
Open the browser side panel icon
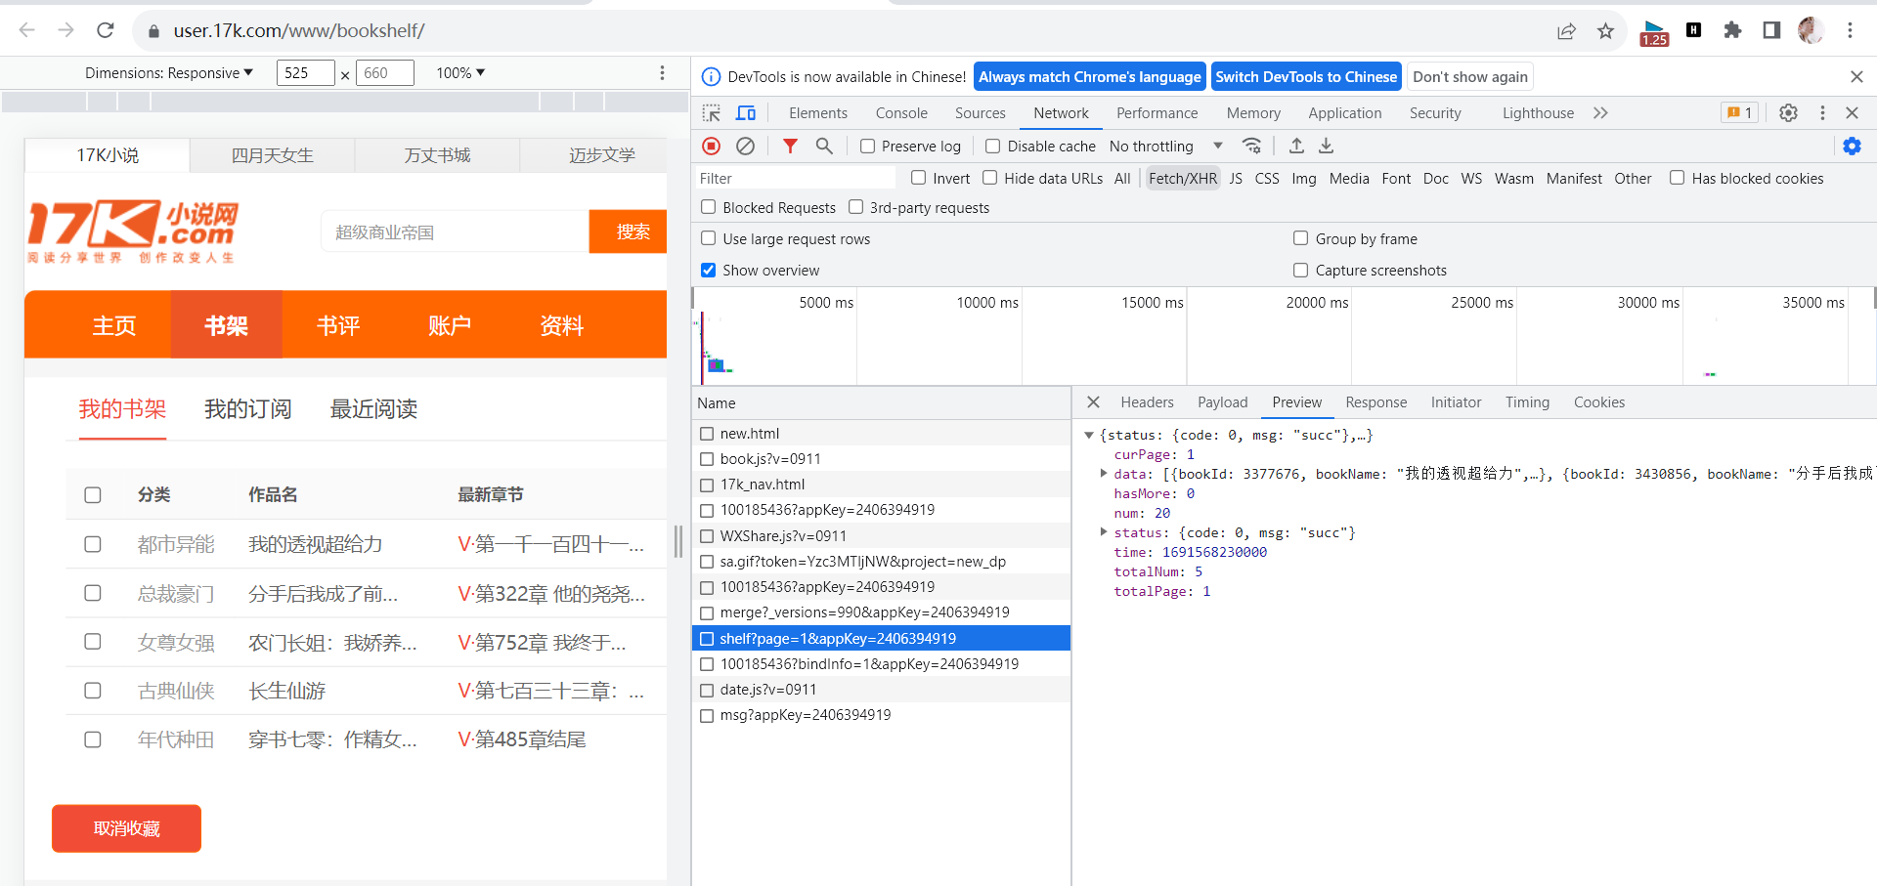click(x=1771, y=30)
